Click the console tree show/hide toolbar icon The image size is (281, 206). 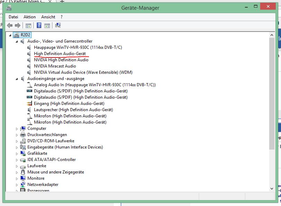[28, 26]
